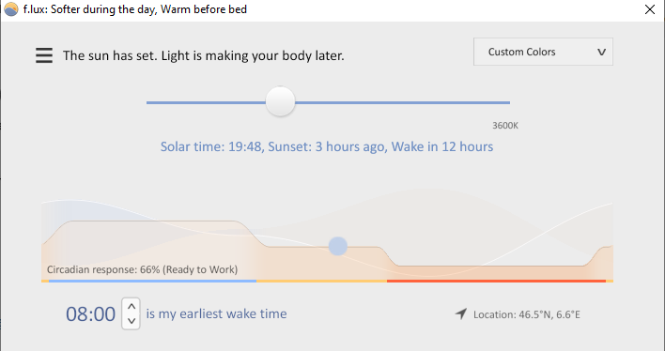Click the location arrow icon
Screen dimensions: 665x351
(461, 314)
